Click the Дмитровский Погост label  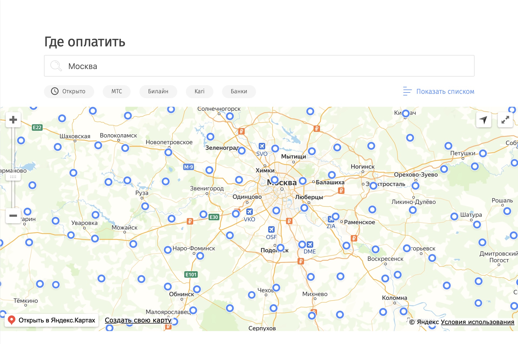(x=499, y=257)
